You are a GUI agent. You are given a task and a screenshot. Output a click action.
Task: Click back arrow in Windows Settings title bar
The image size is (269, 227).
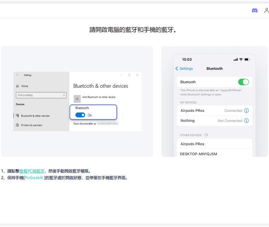[x=17, y=75]
